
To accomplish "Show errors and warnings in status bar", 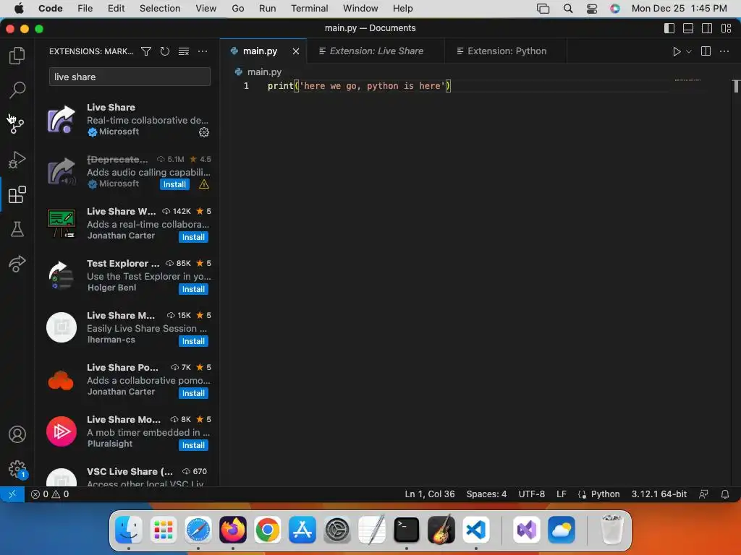I will coord(50,494).
